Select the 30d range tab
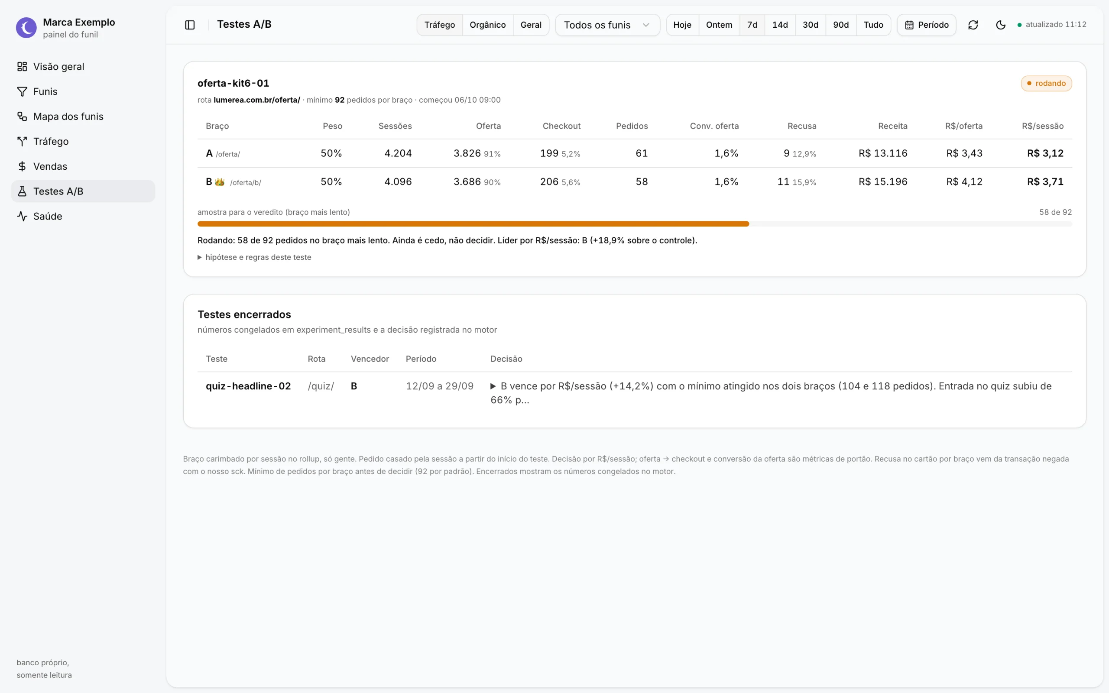 [x=810, y=25]
